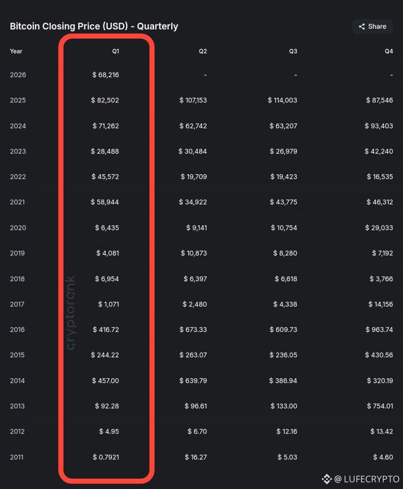The height and width of the screenshot is (489, 403).
Task: Click the 2026 year row label
Action: pyautogui.click(x=18, y=75)
